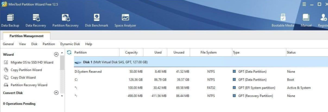Start the Migrate OS to SSD/HD Wizard
This screenshot has height=112, width=328.
32,62
